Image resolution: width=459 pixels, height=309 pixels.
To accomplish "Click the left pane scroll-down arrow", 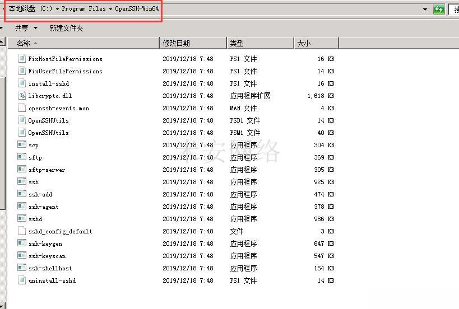I will [2, 306].
